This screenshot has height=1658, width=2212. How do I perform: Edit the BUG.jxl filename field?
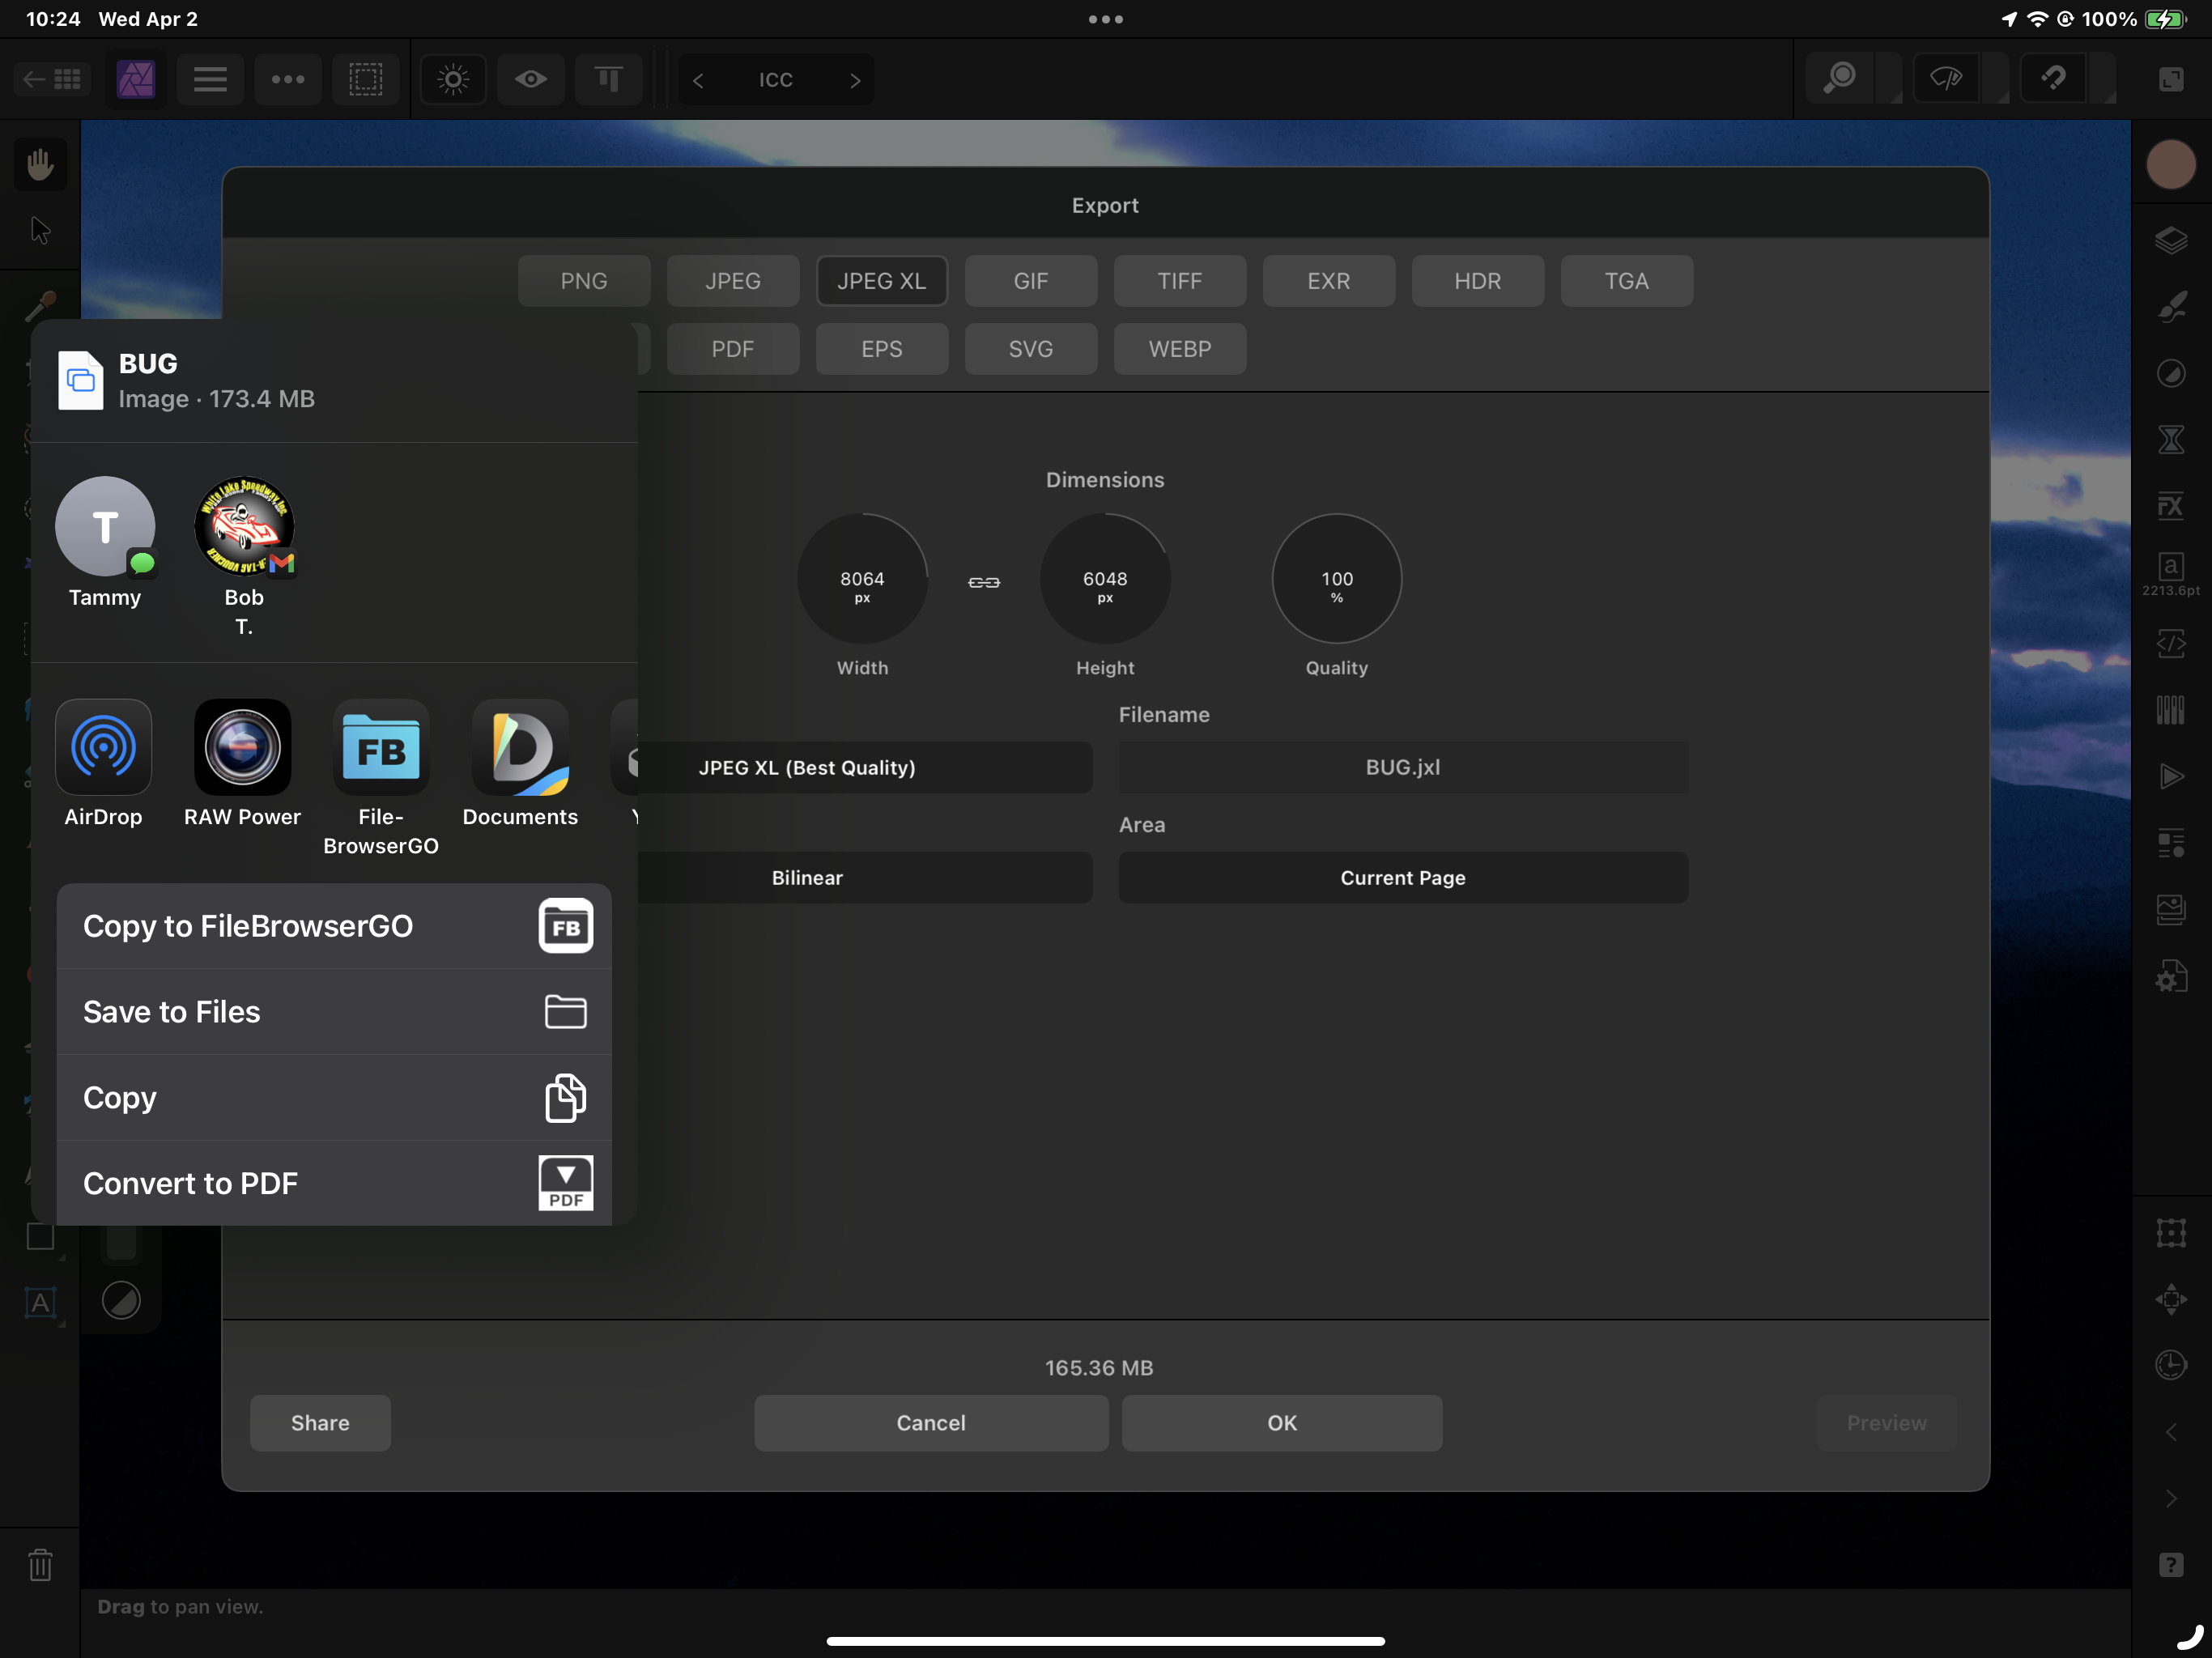tap(1403, 767)
